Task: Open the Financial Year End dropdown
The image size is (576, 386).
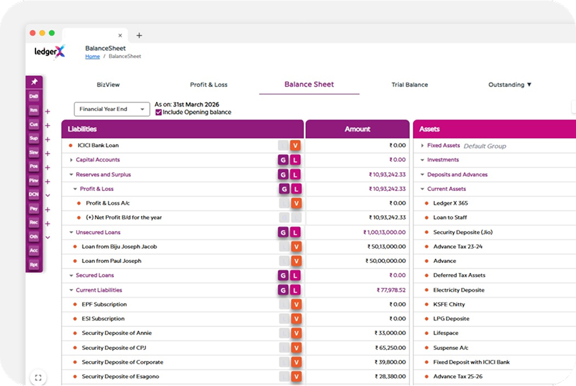Action: [111, 109]
